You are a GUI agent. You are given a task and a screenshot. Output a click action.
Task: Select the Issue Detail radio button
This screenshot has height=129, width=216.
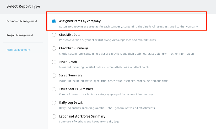pos(54,62)
